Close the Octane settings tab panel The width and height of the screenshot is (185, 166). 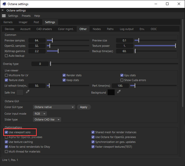click(3, 10)
